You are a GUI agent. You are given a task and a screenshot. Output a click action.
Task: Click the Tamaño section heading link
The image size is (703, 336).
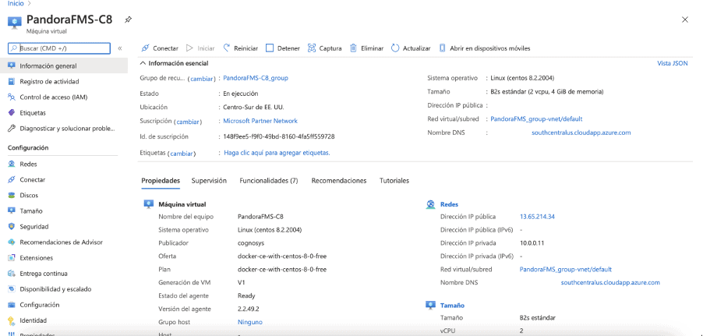click(452, 306)
